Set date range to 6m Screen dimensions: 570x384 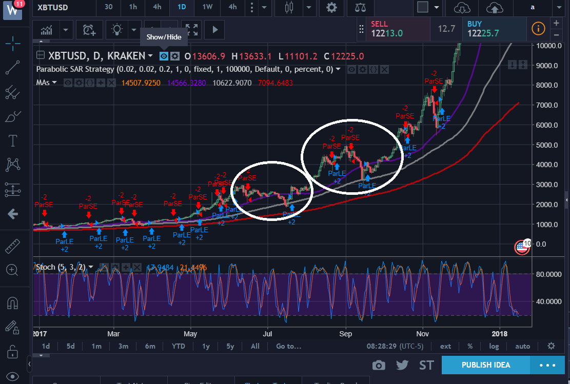(150, 346)
